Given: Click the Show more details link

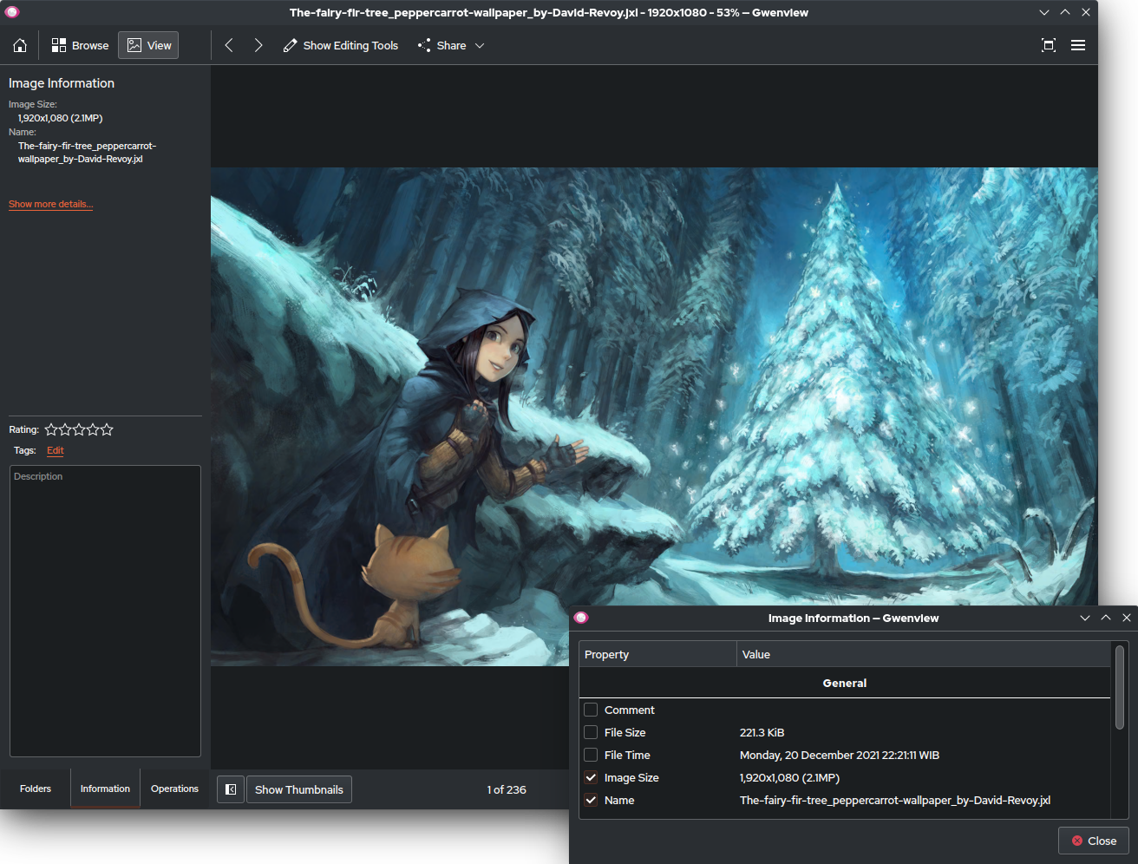Looking at the screenshot, I should (50, 205).
